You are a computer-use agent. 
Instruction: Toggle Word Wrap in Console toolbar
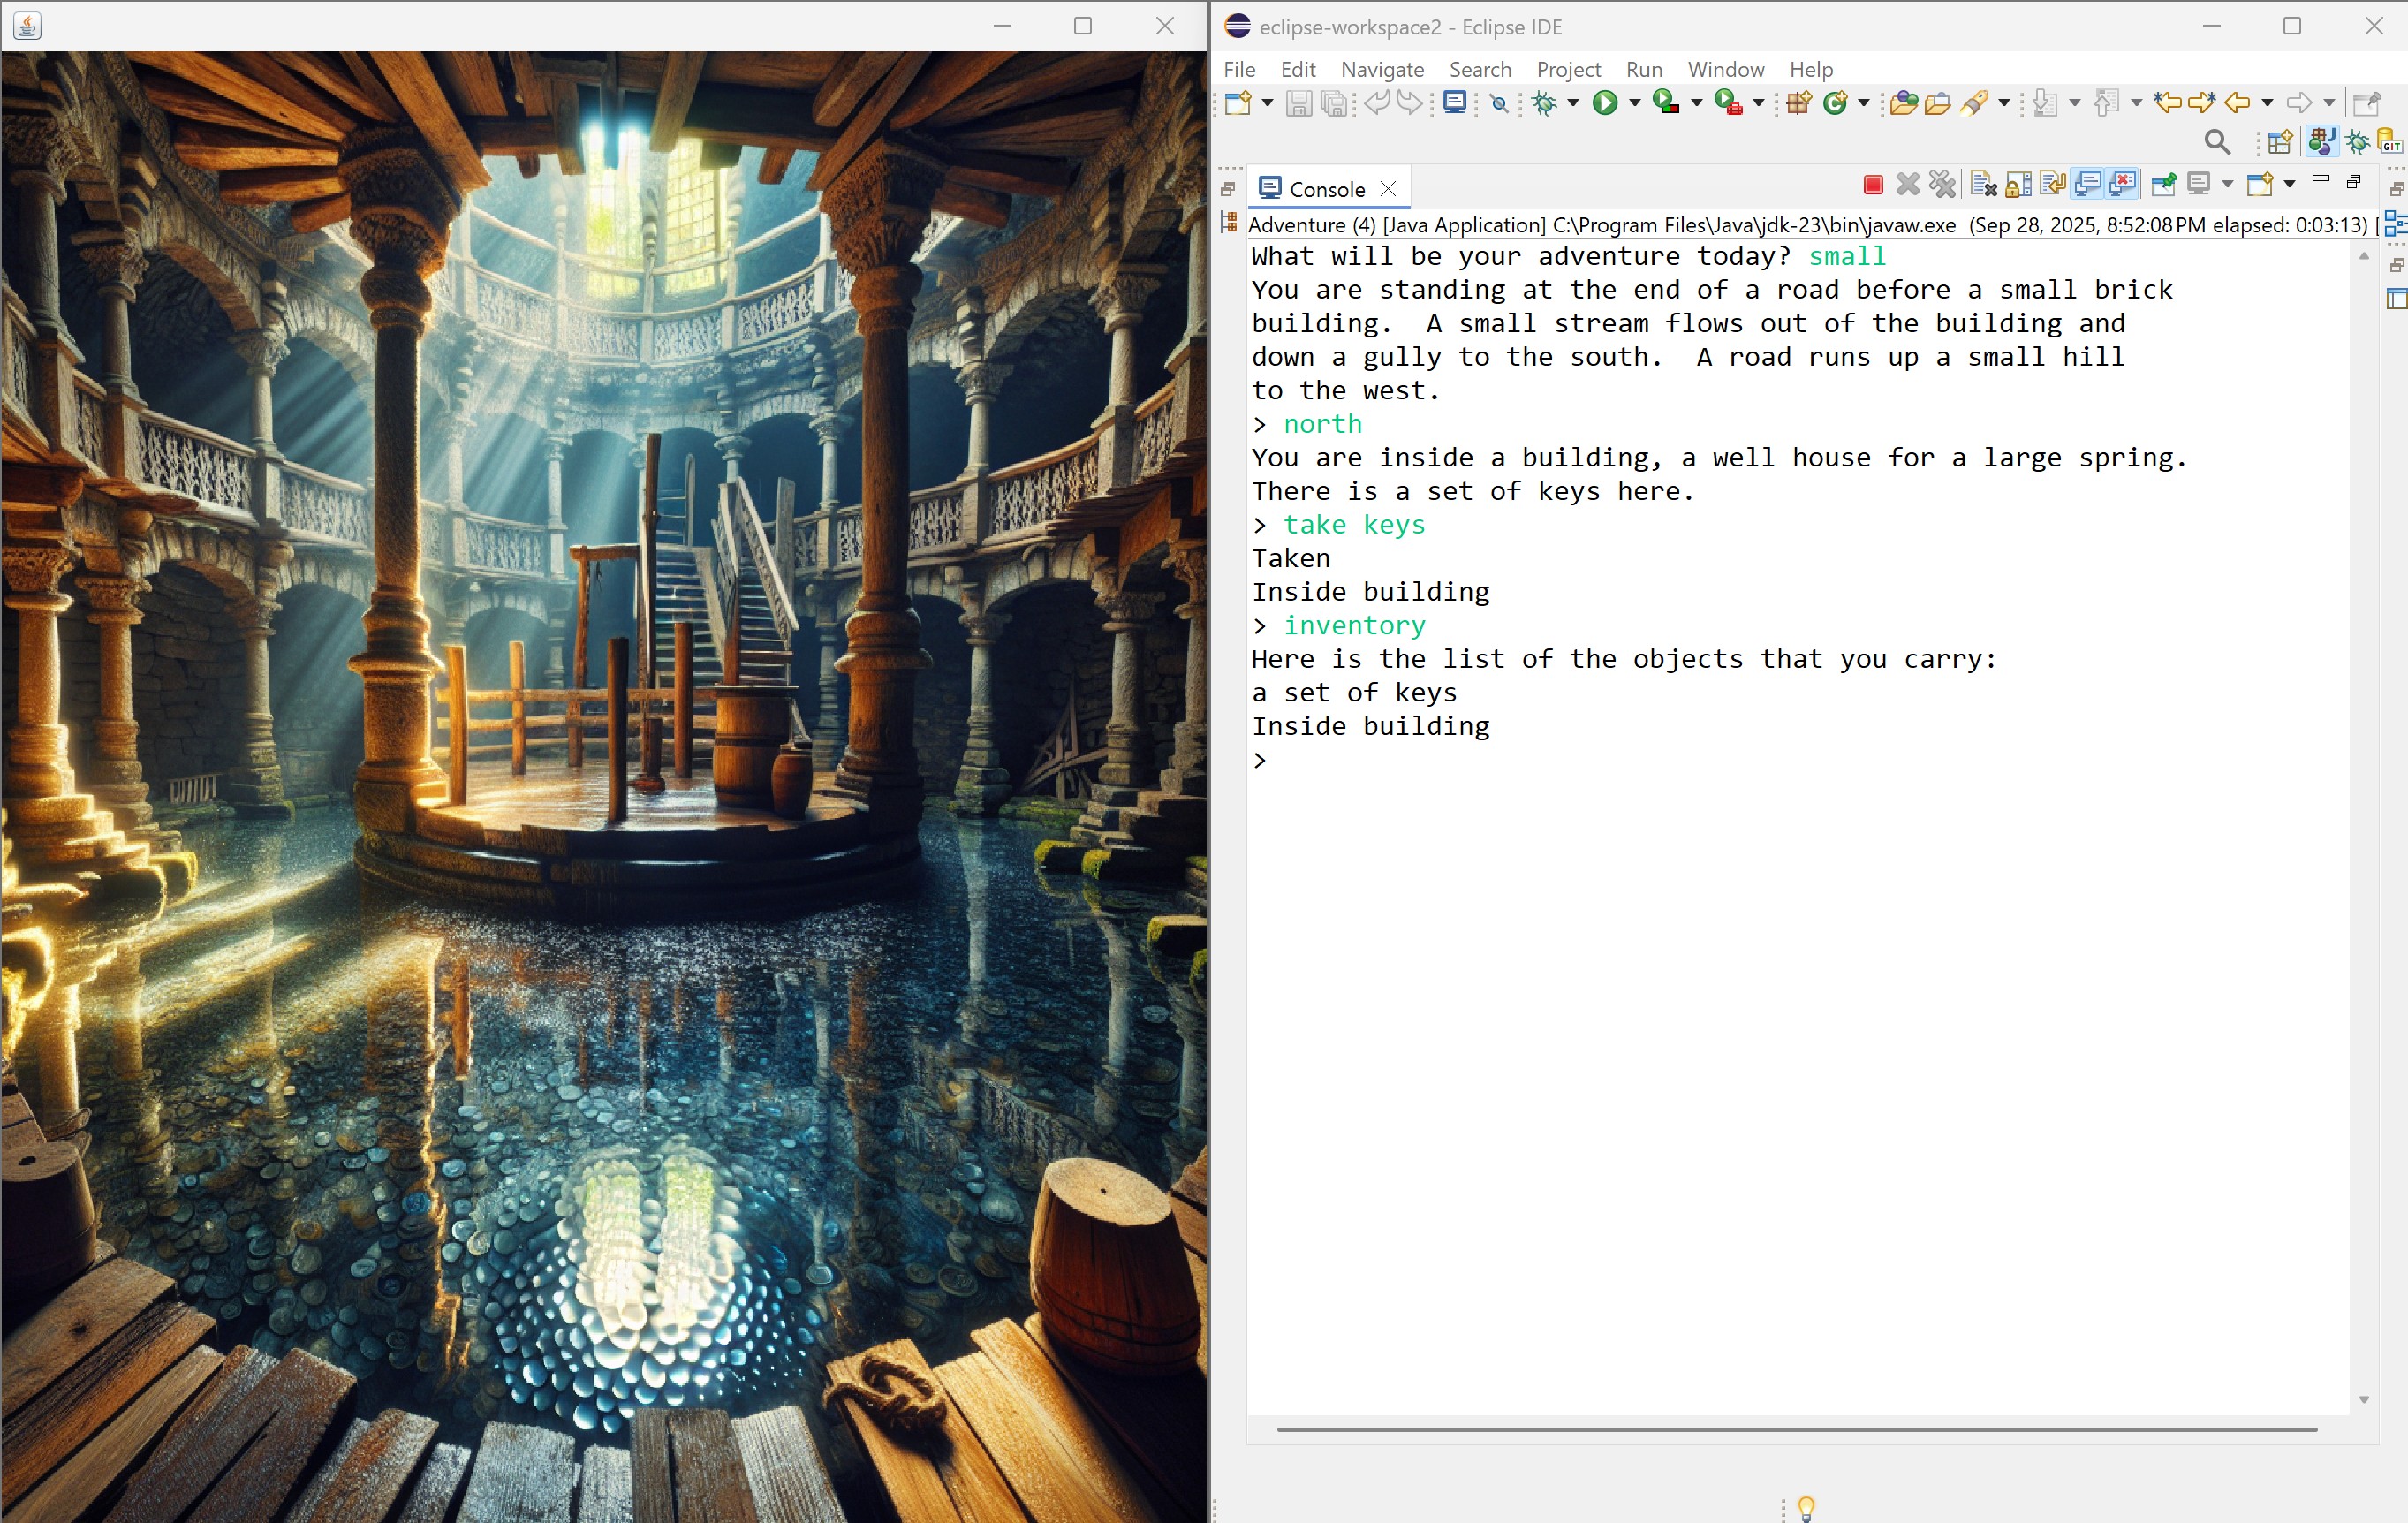(x=2053, y=185)
